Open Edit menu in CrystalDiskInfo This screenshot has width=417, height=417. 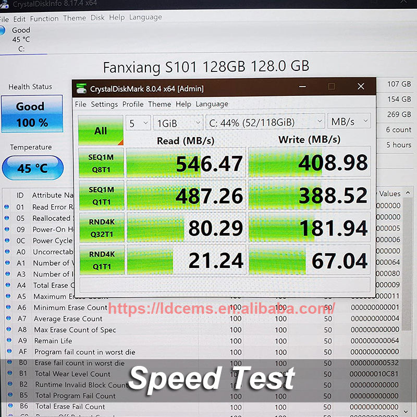tap(19, 19)
